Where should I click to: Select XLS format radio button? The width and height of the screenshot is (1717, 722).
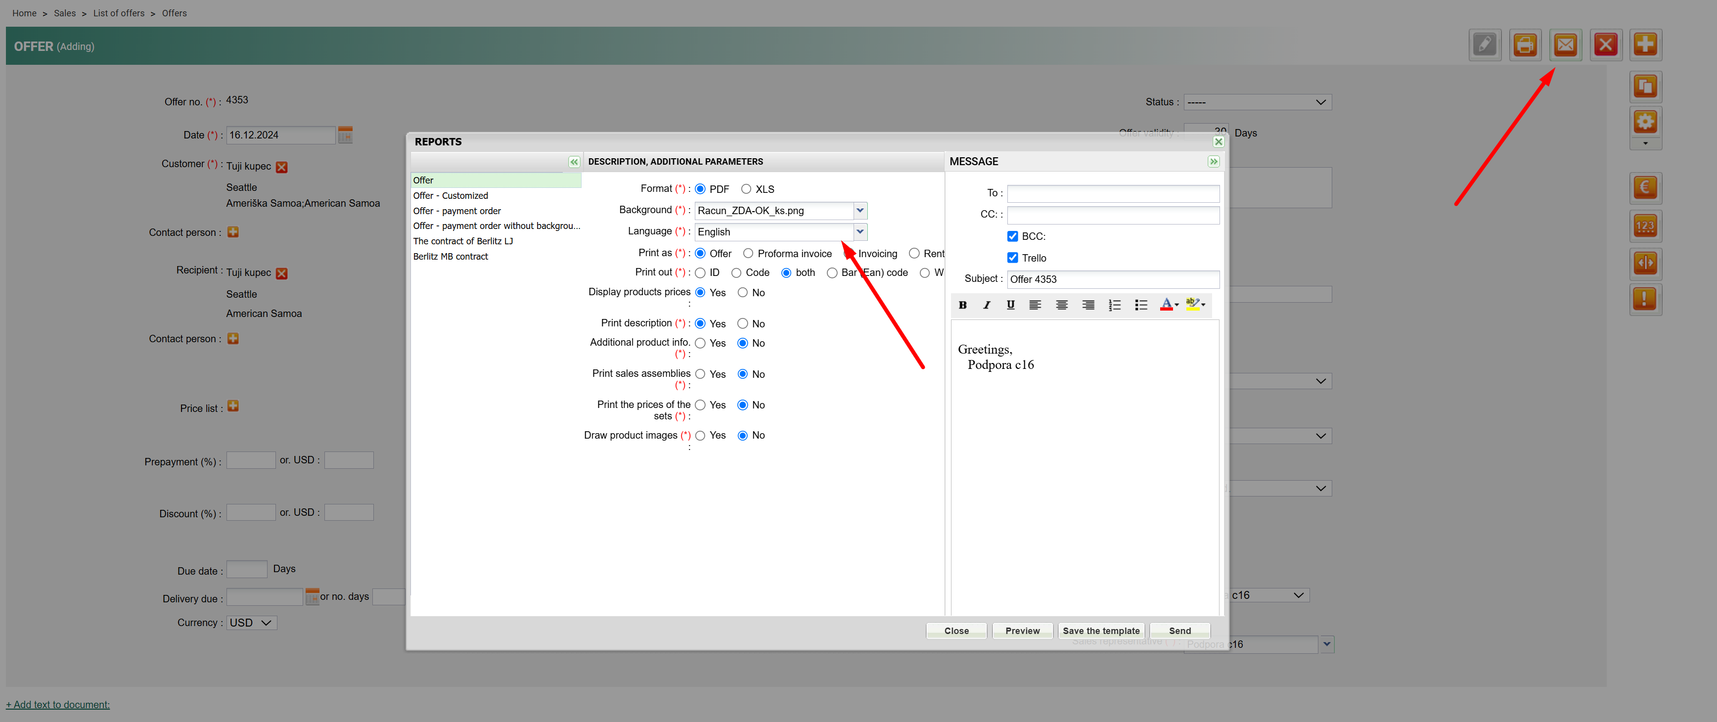tap(746, 189)
